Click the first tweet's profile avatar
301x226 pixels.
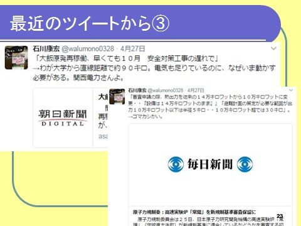pos(16,58)
